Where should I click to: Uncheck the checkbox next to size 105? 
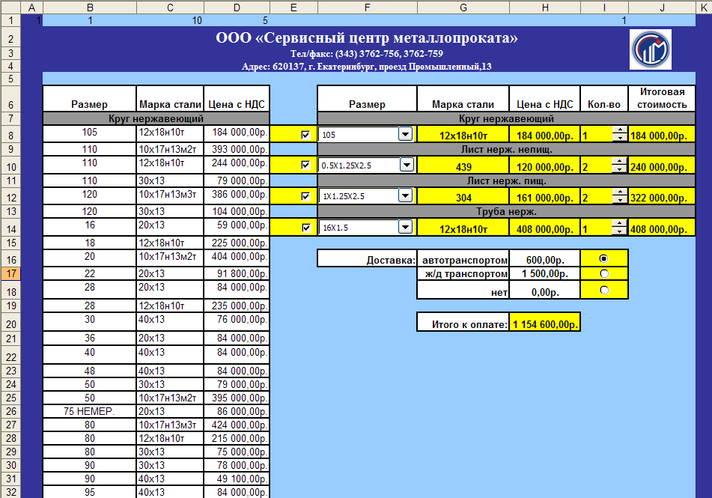tap(305, 135)
